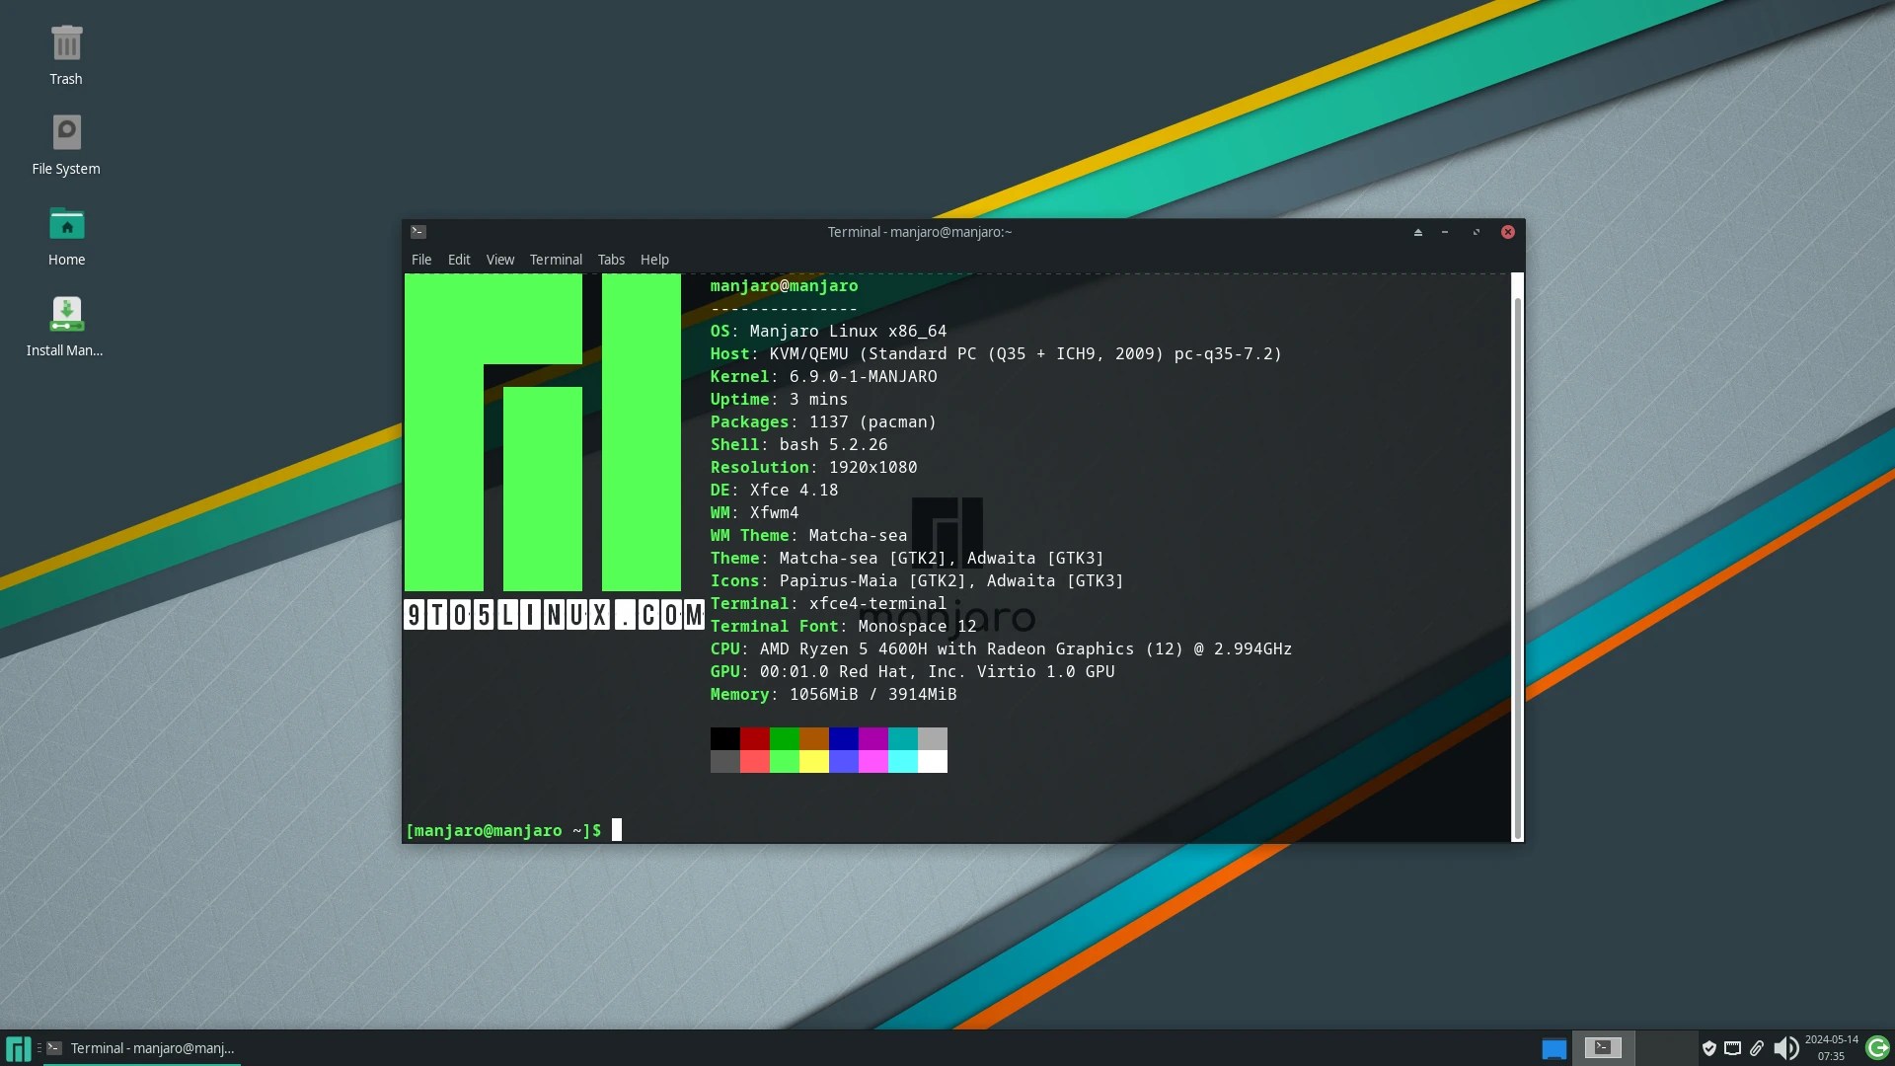Open the Terminal menu

tap(556, 260)
